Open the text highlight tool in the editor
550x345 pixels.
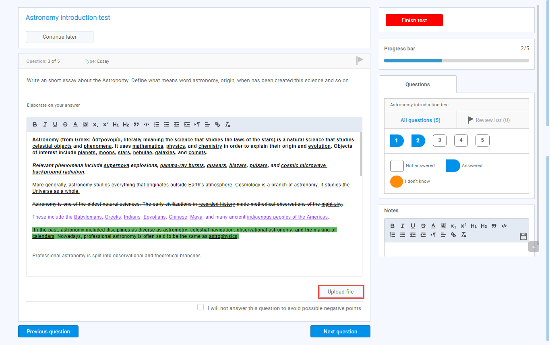click(85, 124)
